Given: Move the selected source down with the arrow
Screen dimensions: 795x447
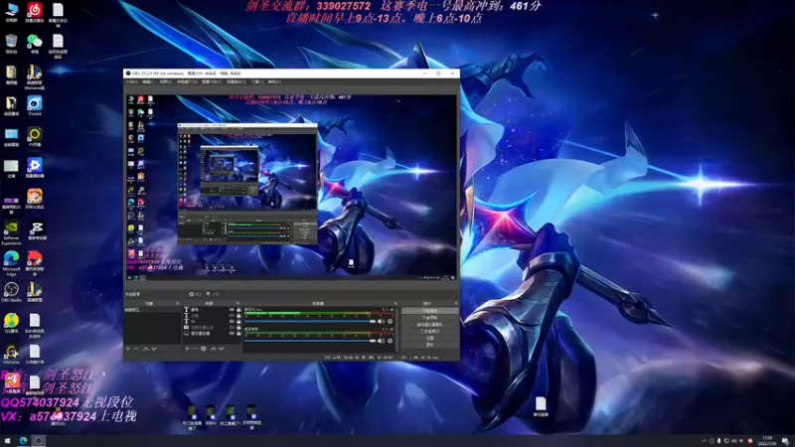Looking at the screenshot, I should [x=222, y=349].
